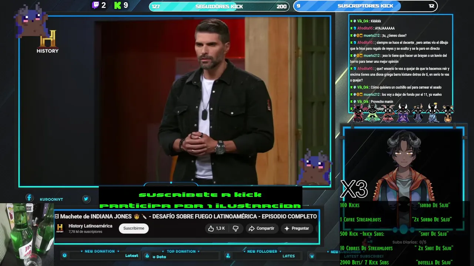Click the Suscriptores Kick progress bar
This screenshot has width=474, height=266.
(x=365, y=6)
